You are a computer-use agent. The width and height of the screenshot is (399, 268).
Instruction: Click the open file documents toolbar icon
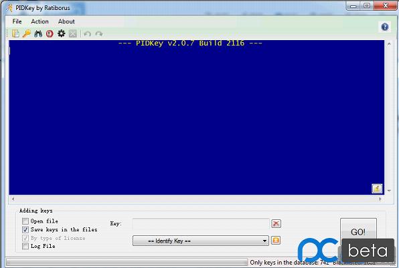(15, 33)
